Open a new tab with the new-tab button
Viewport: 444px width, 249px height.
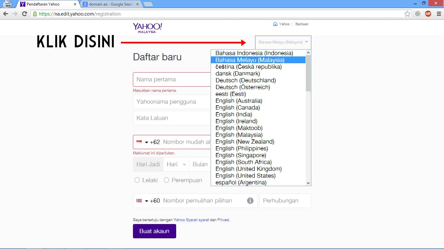point(148,4)
